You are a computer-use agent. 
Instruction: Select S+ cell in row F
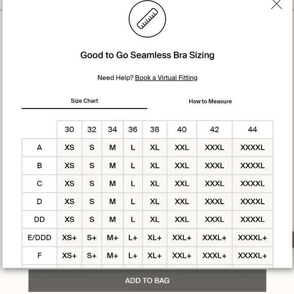(92, 256)
